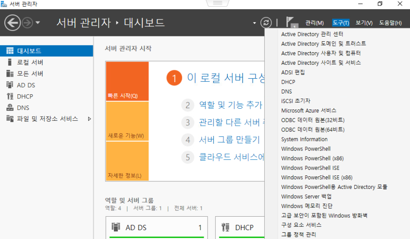Image resolution: width=410 pixels, height=239 pixels.
Task: Select 파일 및 저장소 서비스 icon in sidebar
Action: [x=10, y=119]
